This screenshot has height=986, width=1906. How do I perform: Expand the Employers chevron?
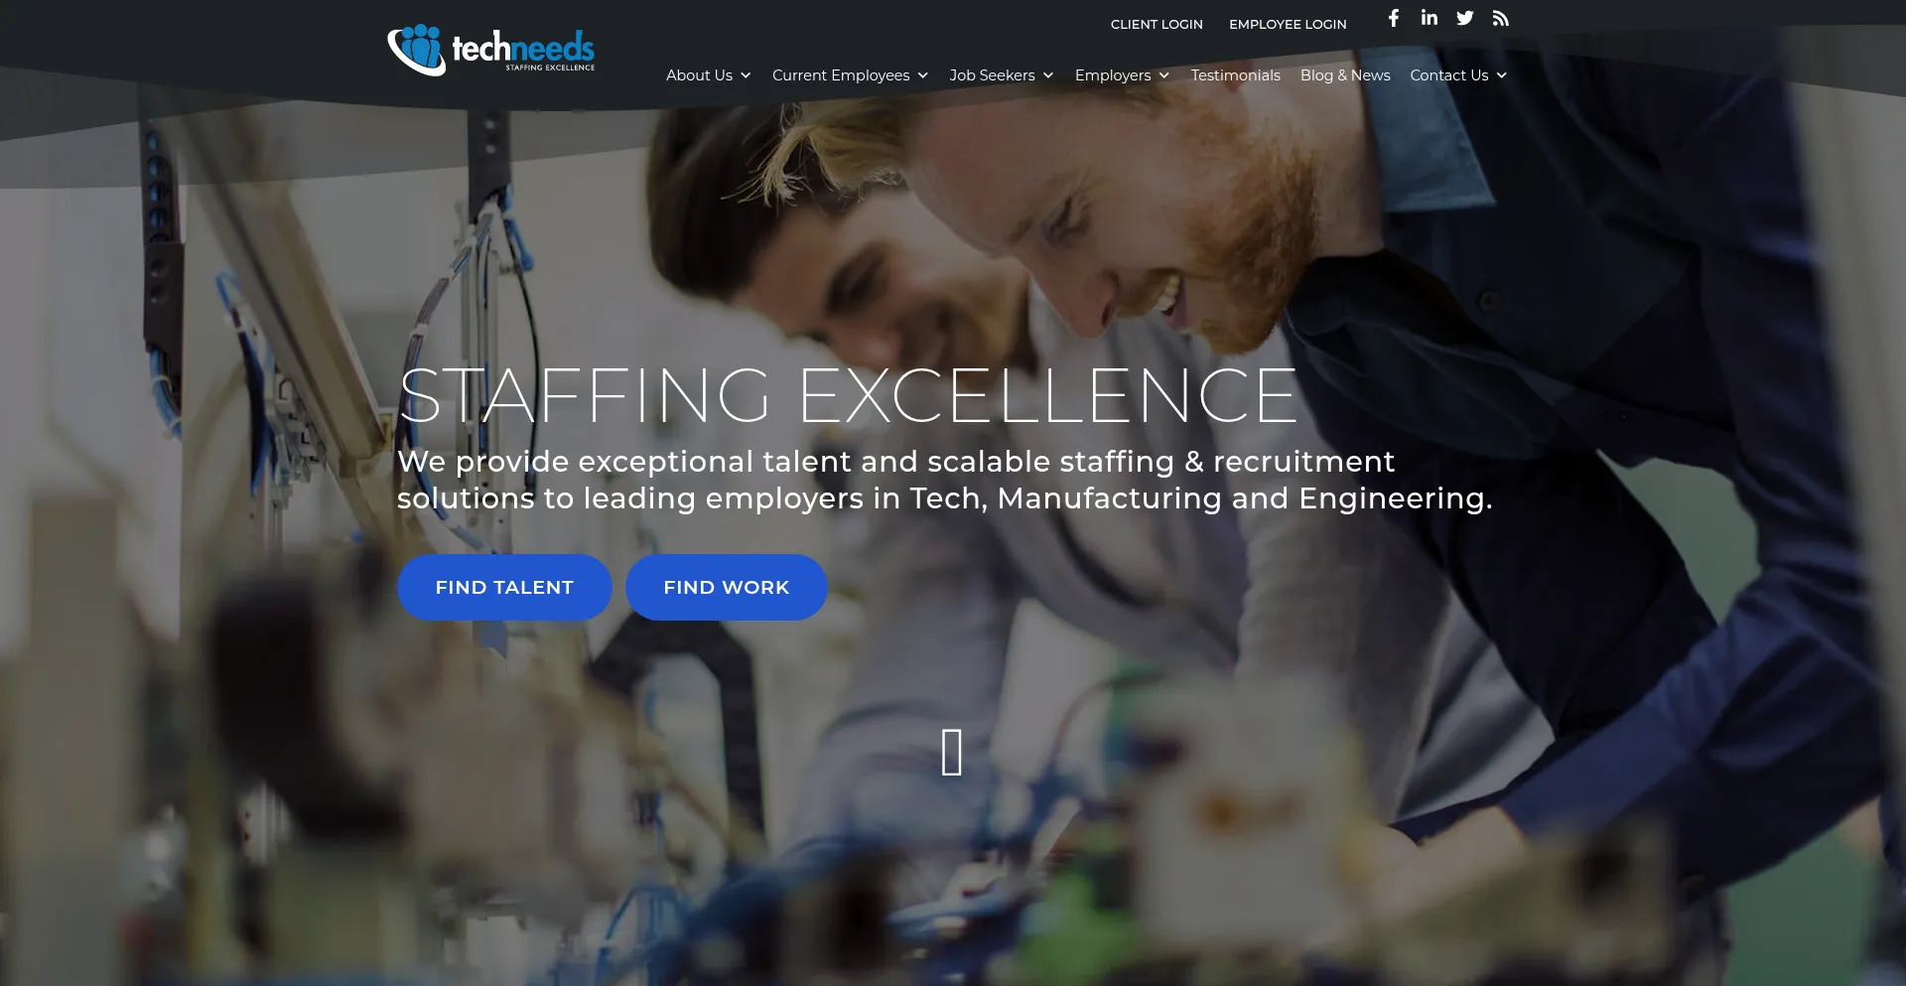(x=1164, y=75)
